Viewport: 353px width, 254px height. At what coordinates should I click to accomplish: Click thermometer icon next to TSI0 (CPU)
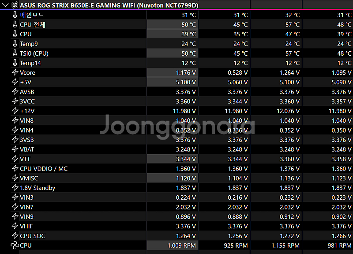(x=15, y=53)
